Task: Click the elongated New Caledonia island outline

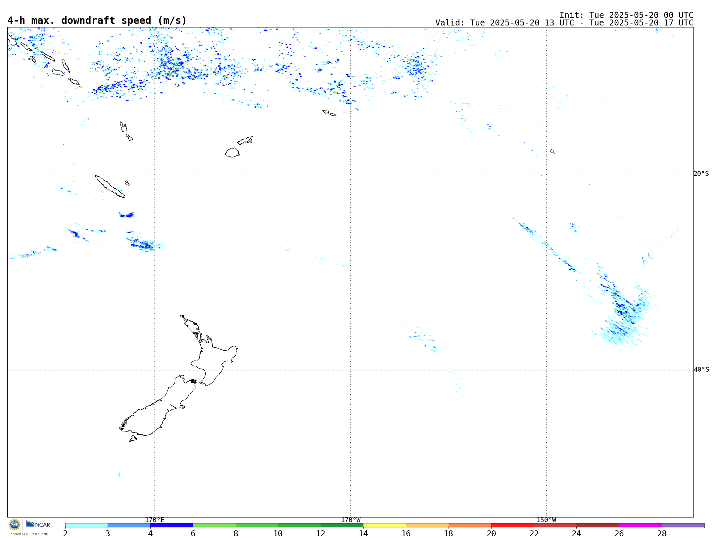Action: coord(110,186)
